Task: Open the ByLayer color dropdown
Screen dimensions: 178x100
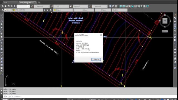Action: point(63,10)
